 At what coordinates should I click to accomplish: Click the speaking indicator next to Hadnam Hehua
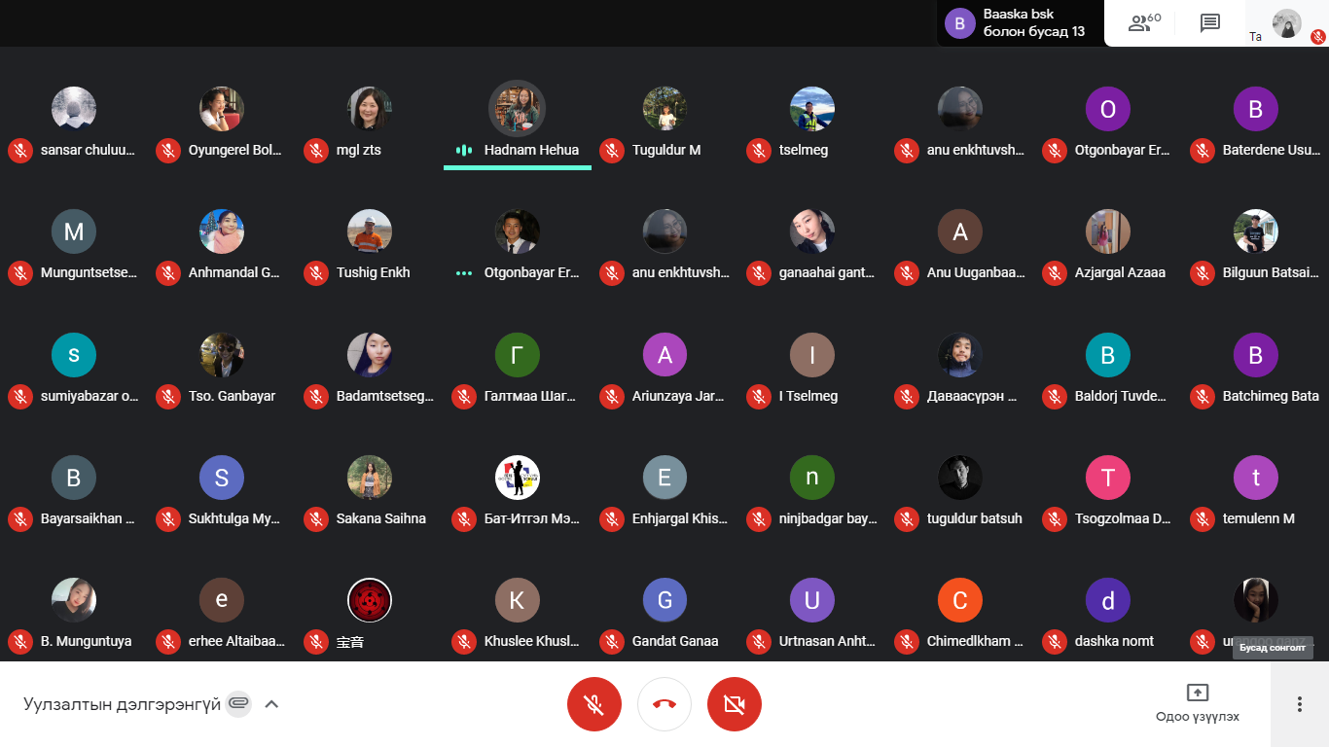[464, 150]
